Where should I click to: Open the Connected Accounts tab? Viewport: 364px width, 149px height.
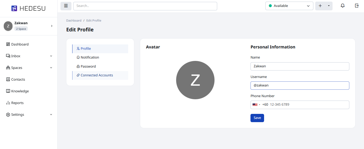97,75
